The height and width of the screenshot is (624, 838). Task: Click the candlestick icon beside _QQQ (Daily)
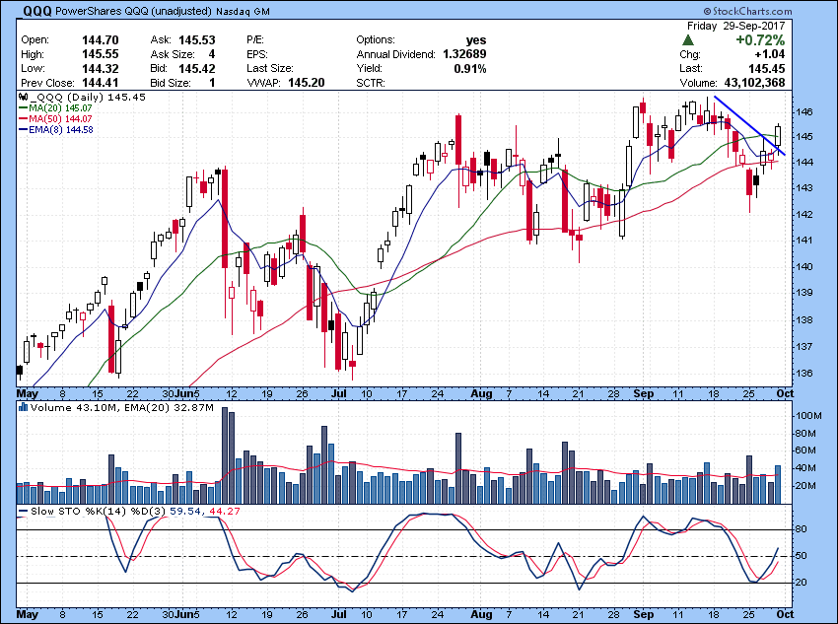(23, 98)
